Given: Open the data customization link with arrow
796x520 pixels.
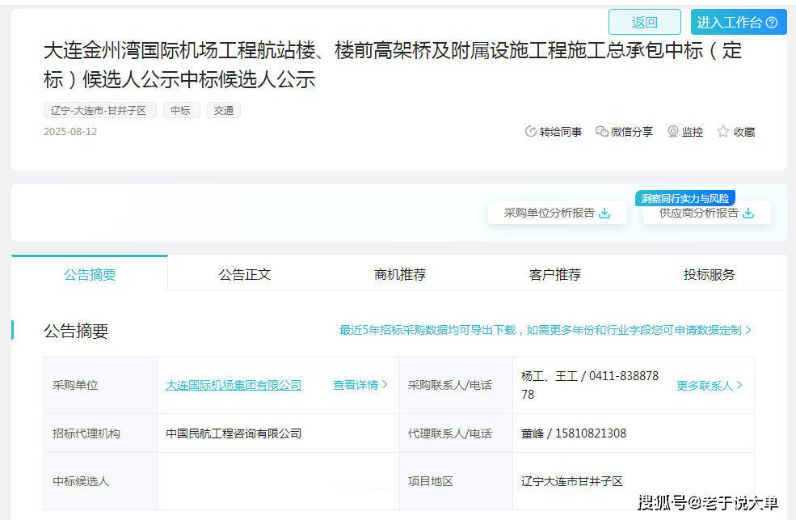Looking at the screenshot, I should [x=545, y=330].
